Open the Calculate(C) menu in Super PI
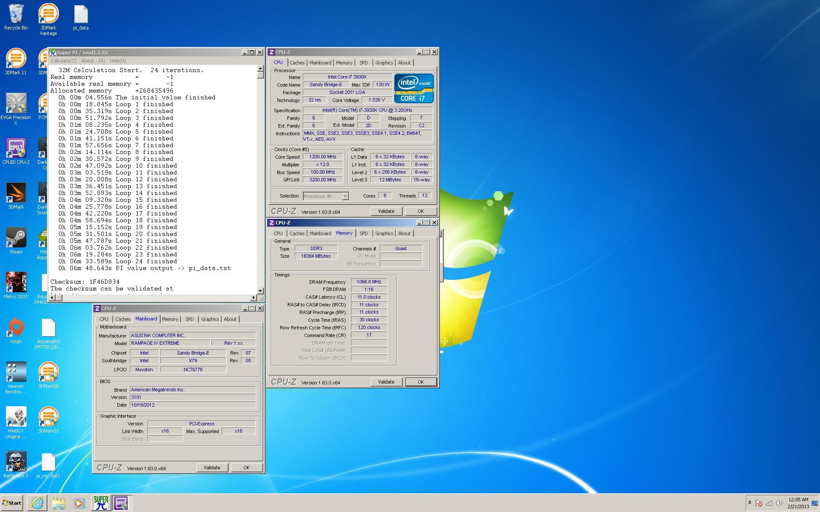The width and height of the screenshot is (820, 512). pos(64,61)
